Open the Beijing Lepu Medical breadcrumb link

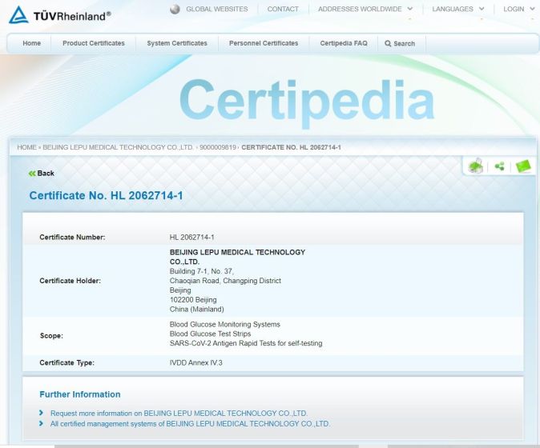(x=118, y=147)
